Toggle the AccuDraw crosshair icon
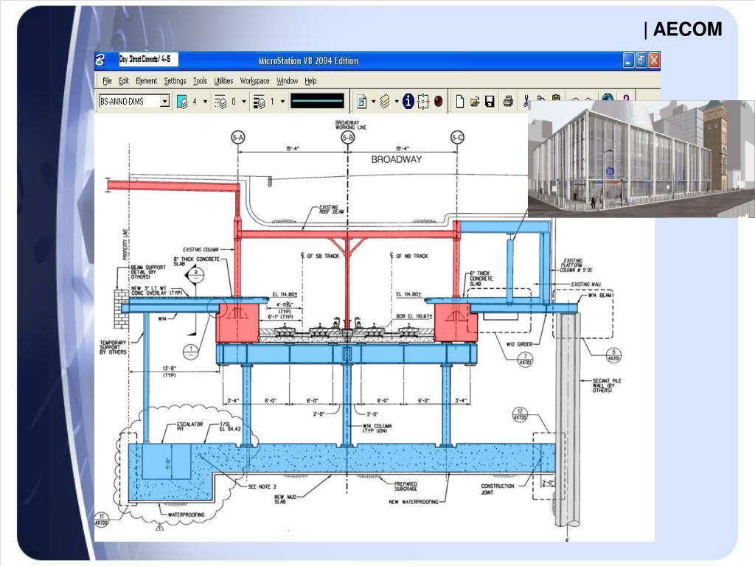The width and height of the screenshot is (755, 566). (x=422, y=102)
